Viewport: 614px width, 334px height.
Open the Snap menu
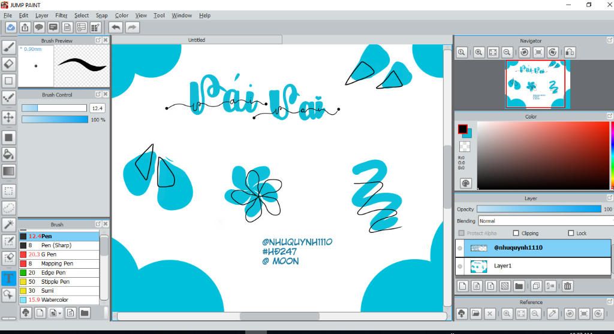click(101, 15)
